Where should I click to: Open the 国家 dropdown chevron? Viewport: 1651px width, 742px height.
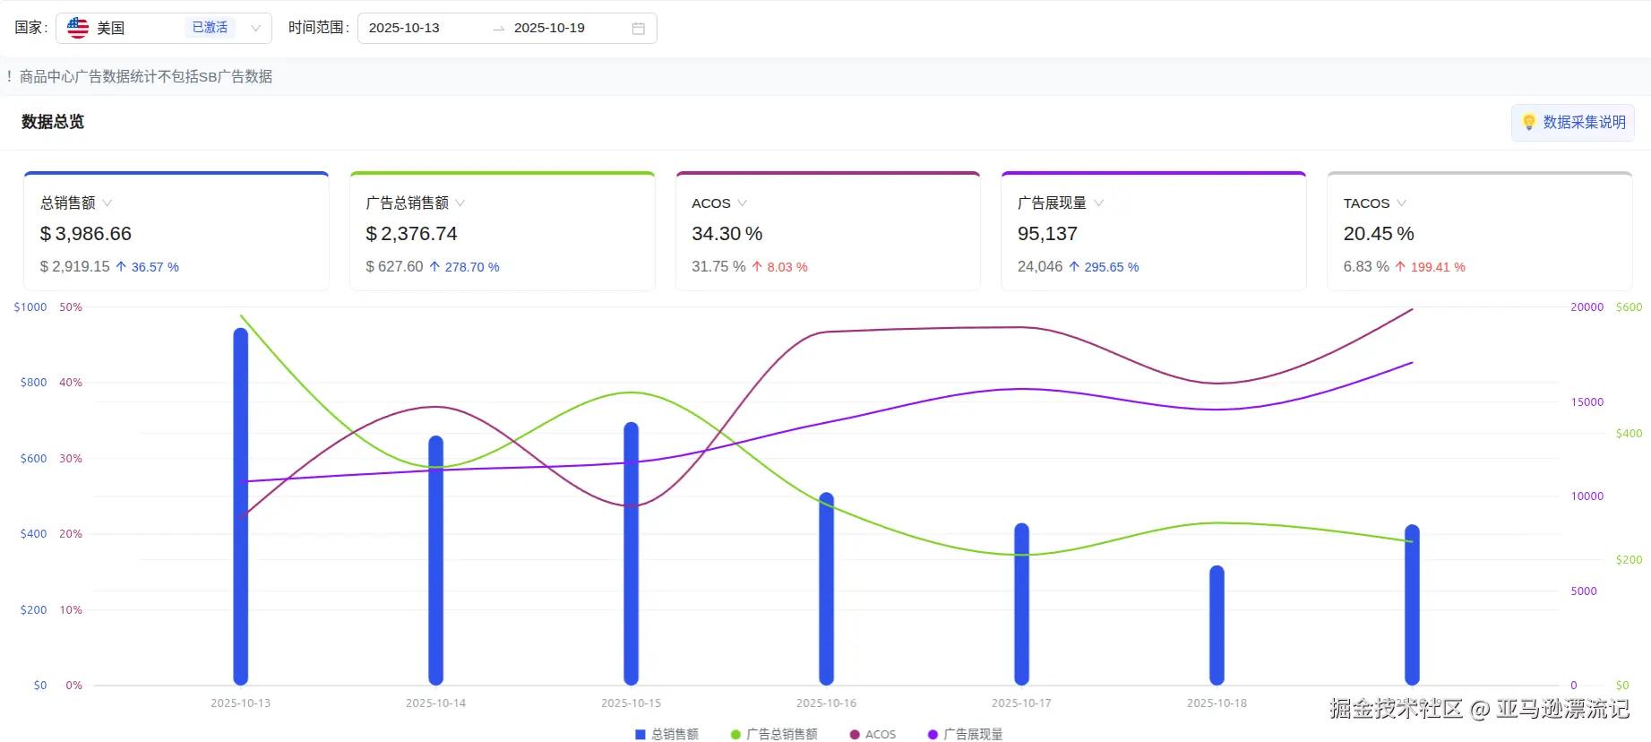coord(255,29)
